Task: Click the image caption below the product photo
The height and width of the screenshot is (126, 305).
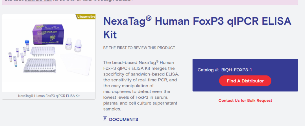Action: (x=49, y=96)
